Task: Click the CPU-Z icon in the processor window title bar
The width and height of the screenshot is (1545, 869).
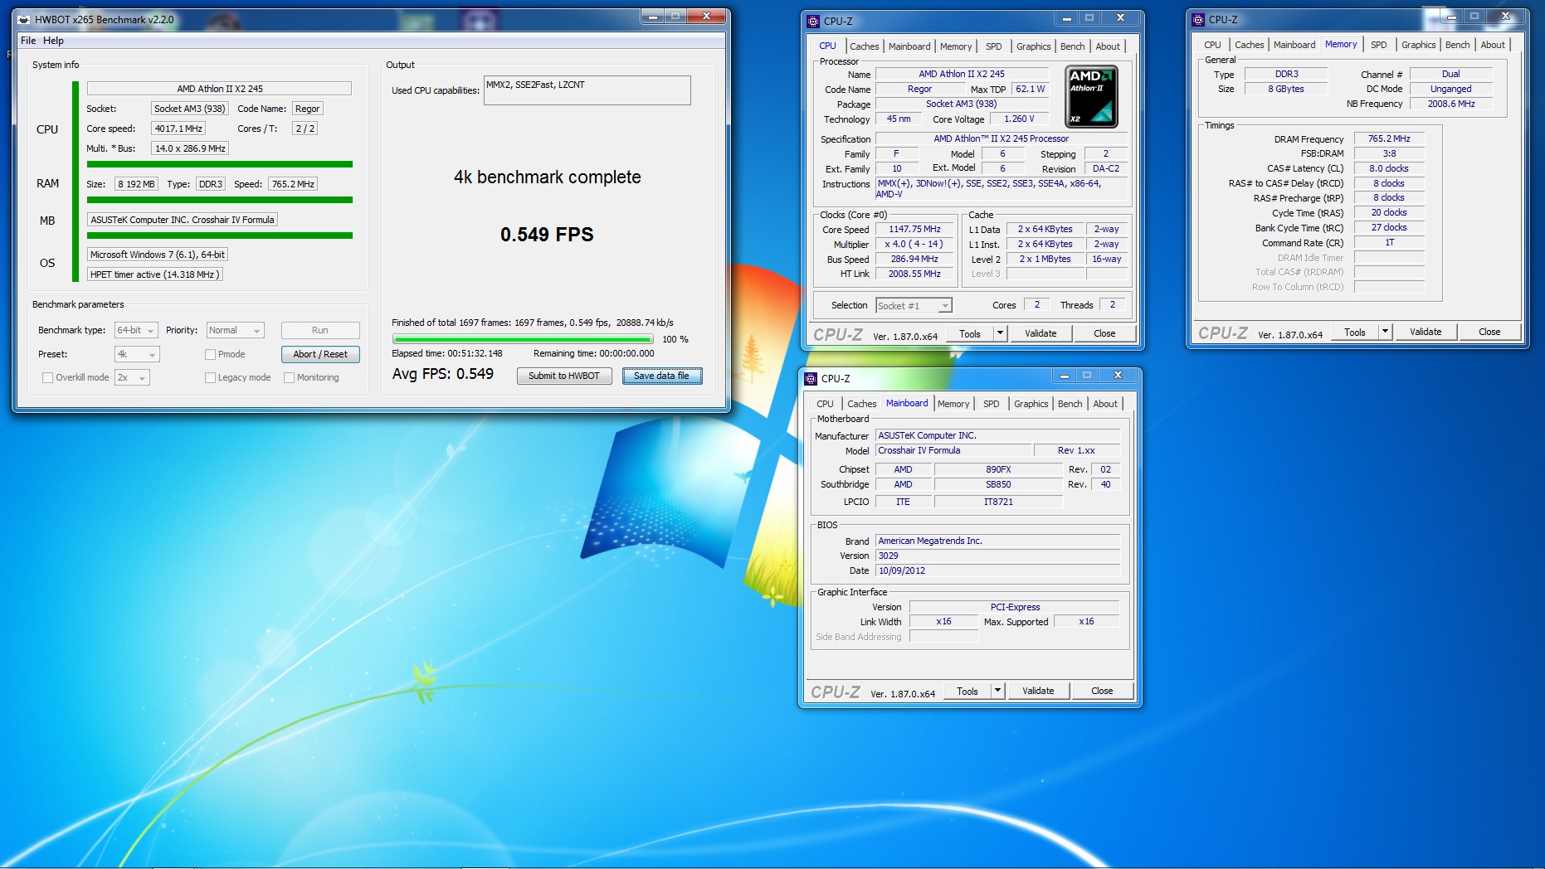Action: [813, 21]
